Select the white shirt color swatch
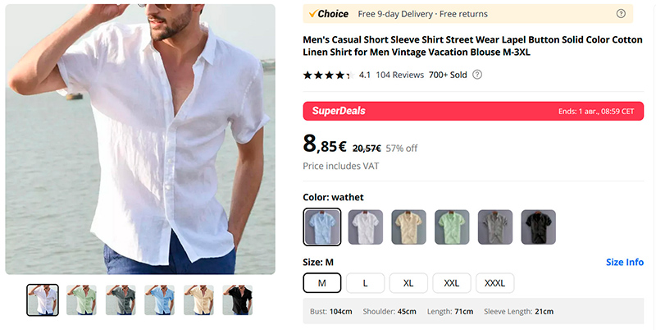This screenshot has height=330, width=656. [366, 227]
